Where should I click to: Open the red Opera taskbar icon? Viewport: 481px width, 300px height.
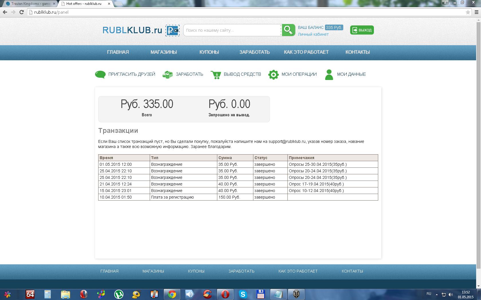[225, 294]
